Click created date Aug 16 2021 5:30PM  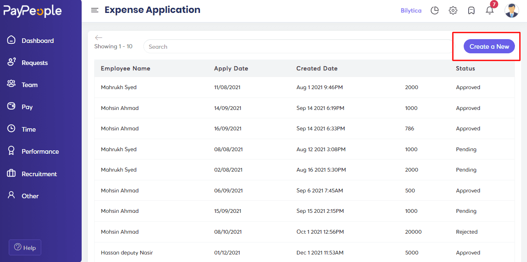(x=321, y=170)
